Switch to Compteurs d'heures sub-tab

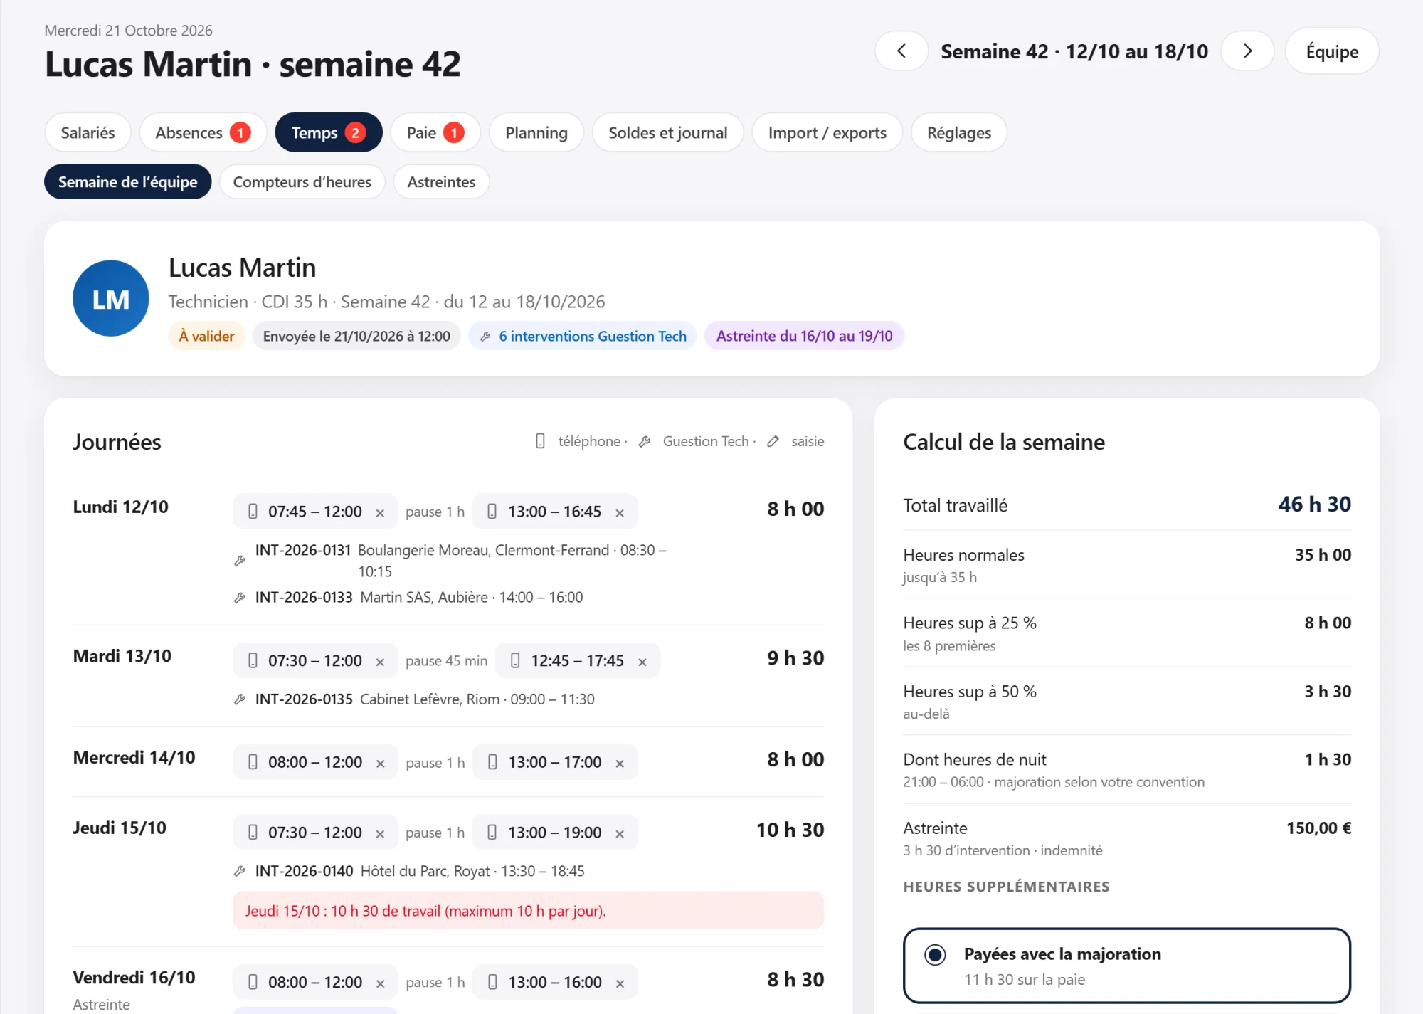(x=302, y=181)
